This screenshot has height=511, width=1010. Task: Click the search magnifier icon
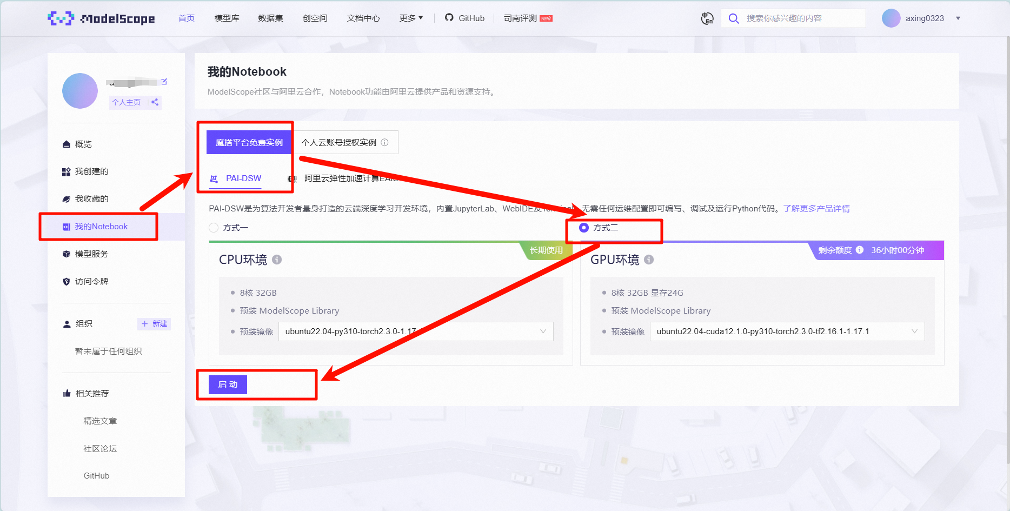pos(734,18)
